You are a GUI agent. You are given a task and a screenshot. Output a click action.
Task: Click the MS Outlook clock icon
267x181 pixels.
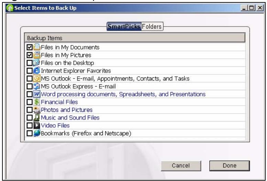[37, 78]
